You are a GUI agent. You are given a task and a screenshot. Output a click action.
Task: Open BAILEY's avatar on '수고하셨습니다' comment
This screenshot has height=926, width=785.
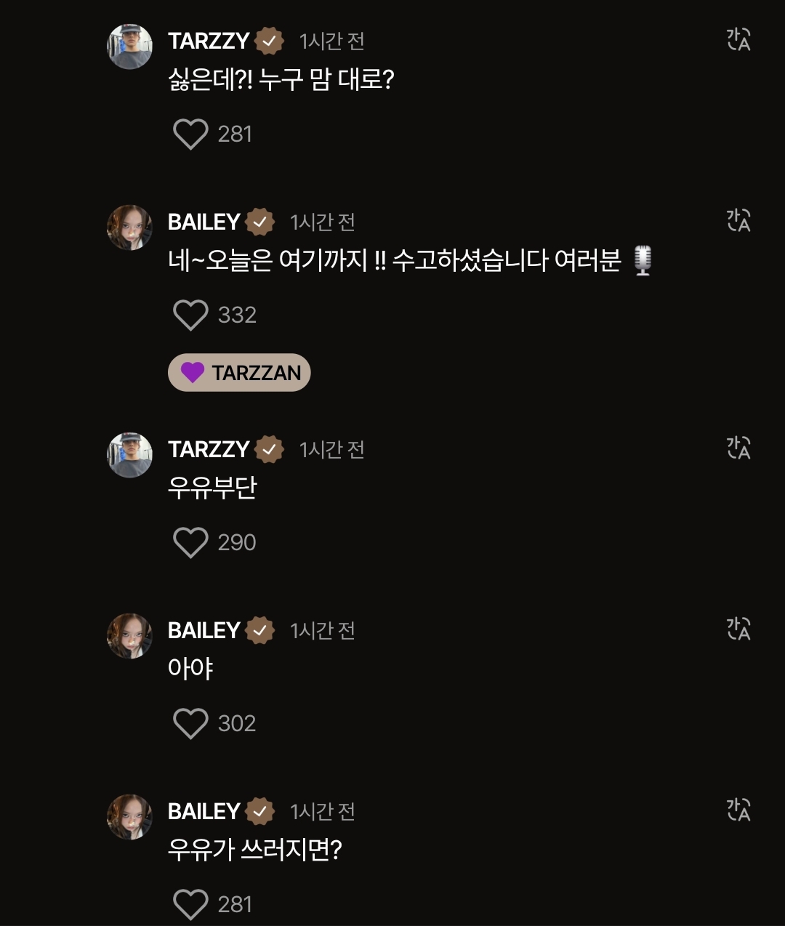130,228
